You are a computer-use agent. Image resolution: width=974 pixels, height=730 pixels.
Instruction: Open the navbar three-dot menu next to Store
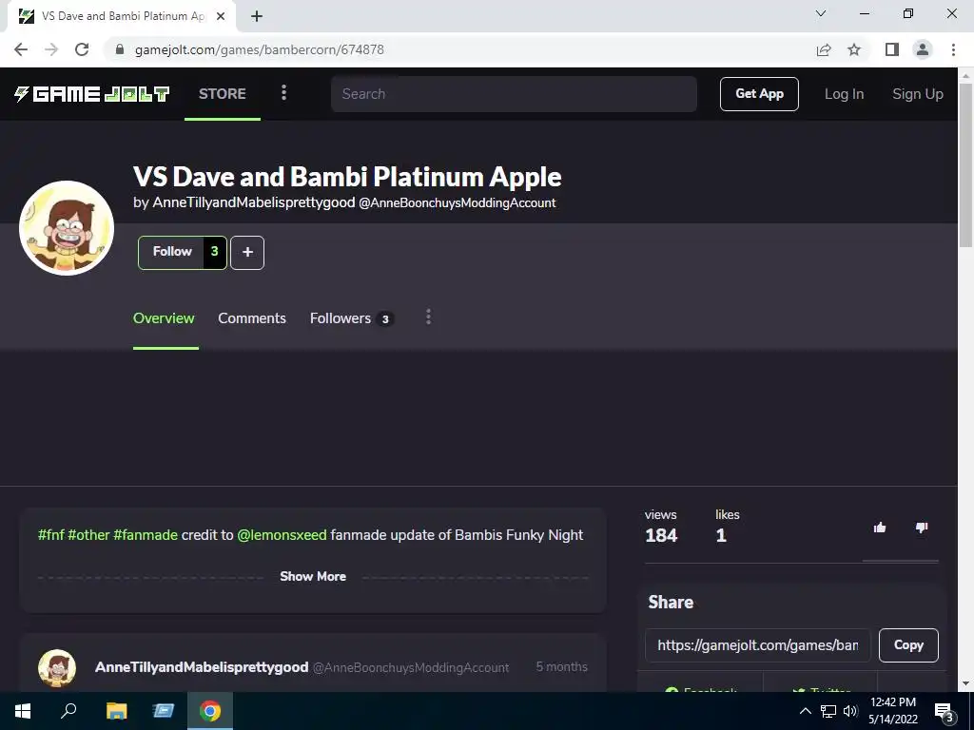pyautogui.click(x=283, y=93)
